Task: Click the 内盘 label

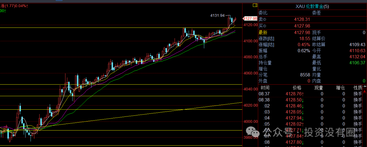Action: (x=316, y=81)
